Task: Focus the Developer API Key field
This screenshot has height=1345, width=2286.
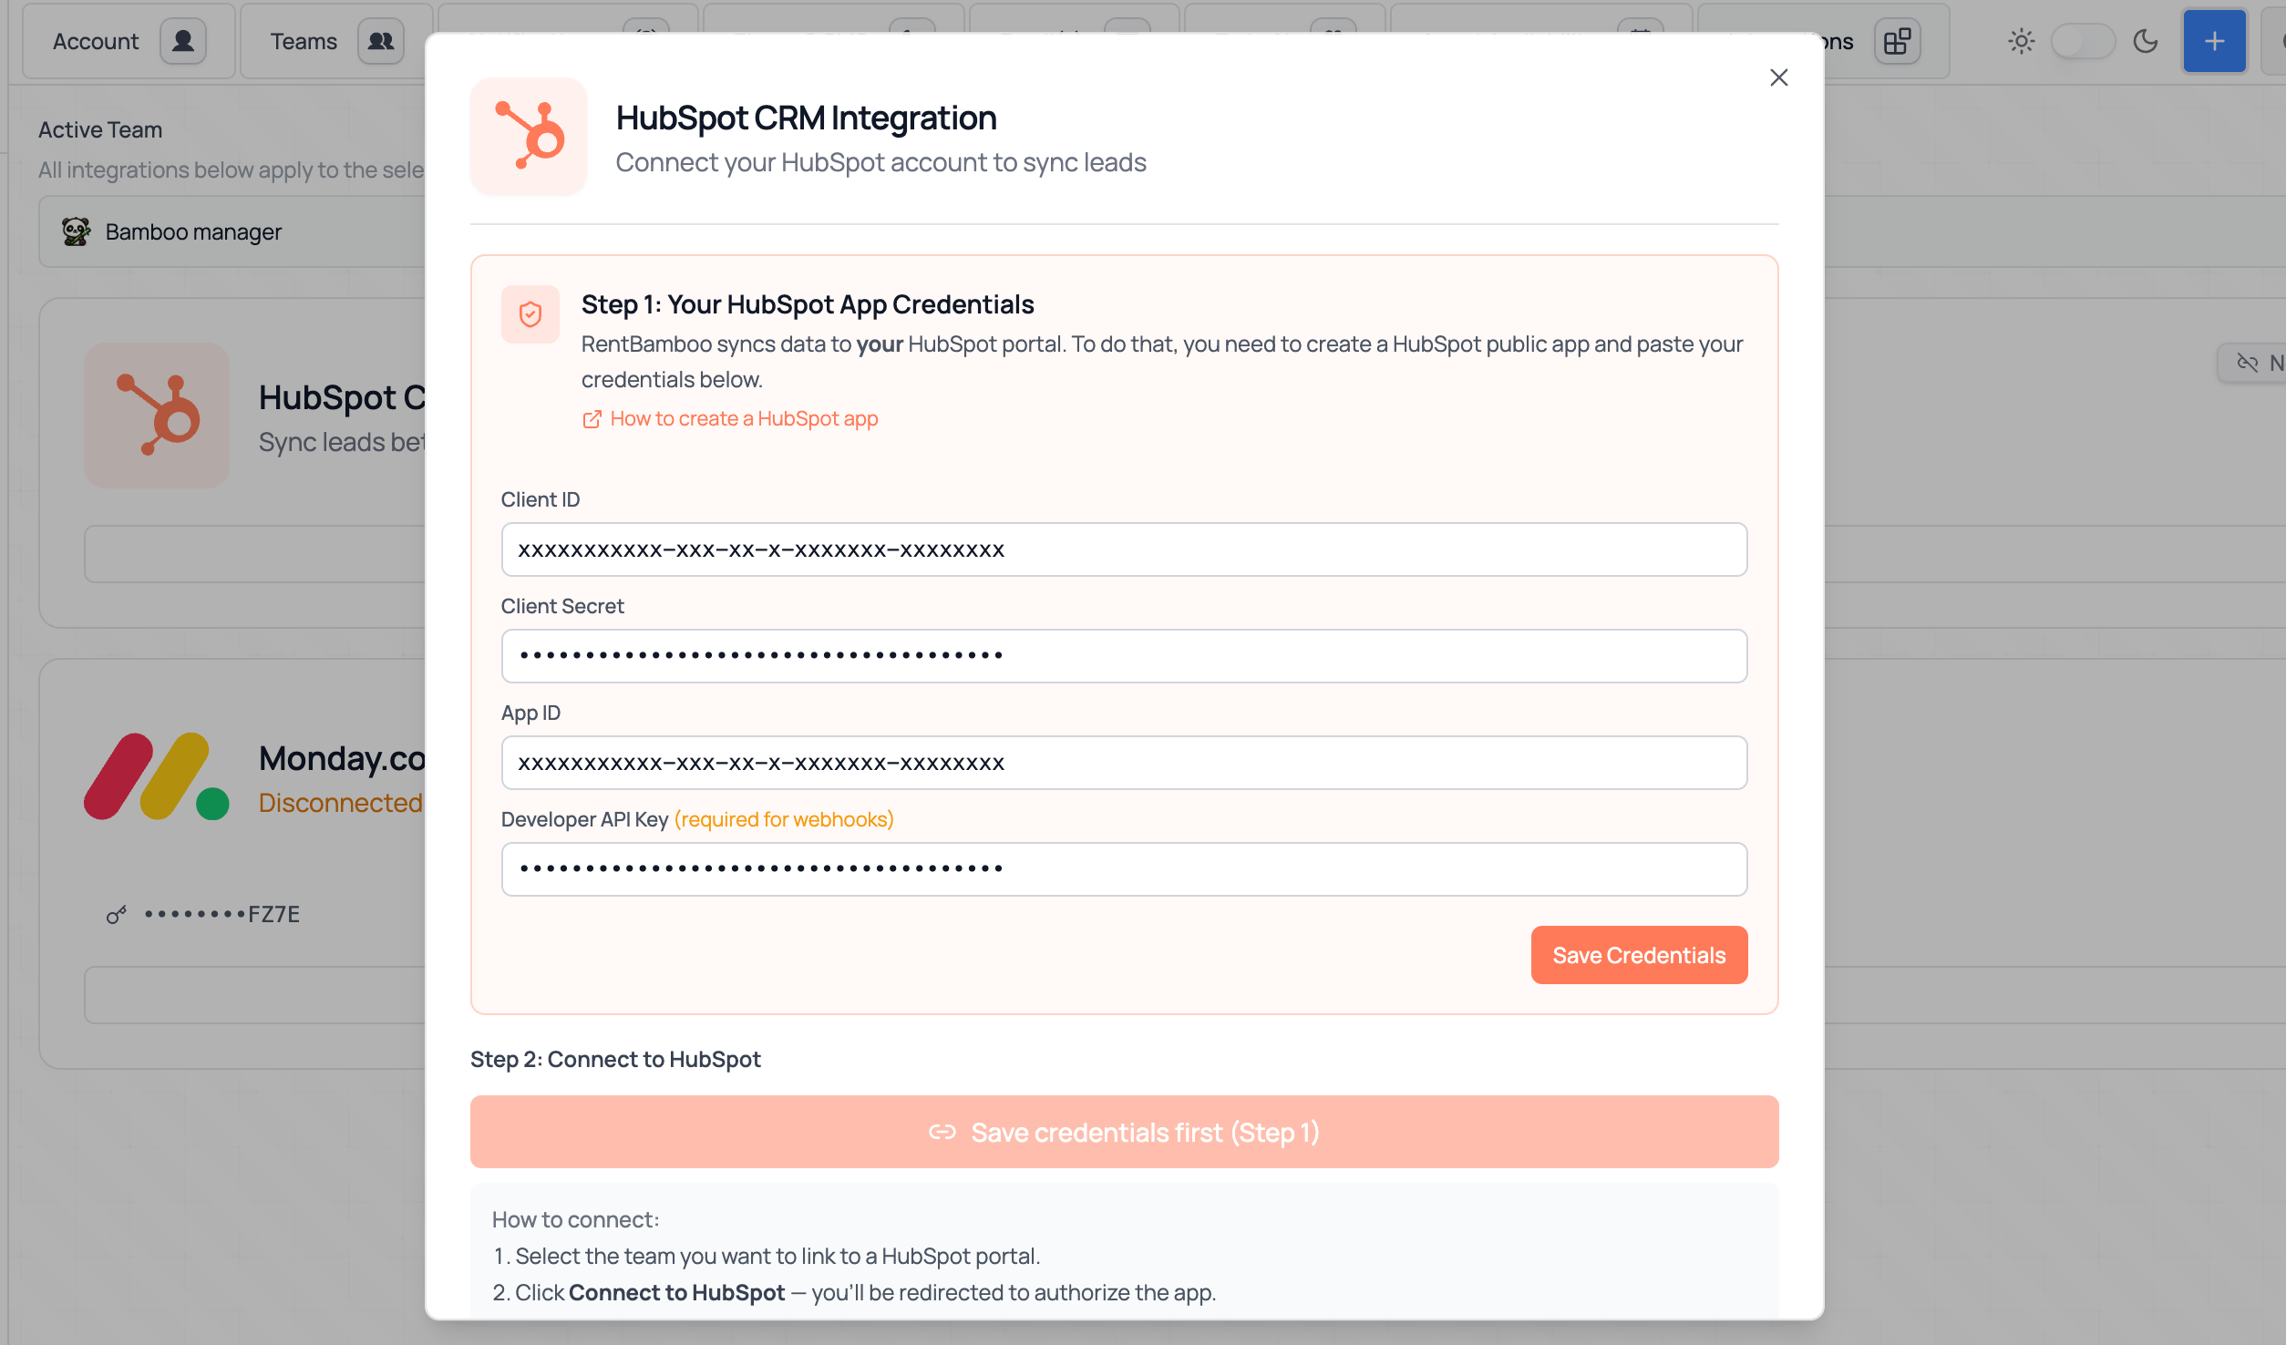Action: pyautogui.click(x=1124, y=869)
